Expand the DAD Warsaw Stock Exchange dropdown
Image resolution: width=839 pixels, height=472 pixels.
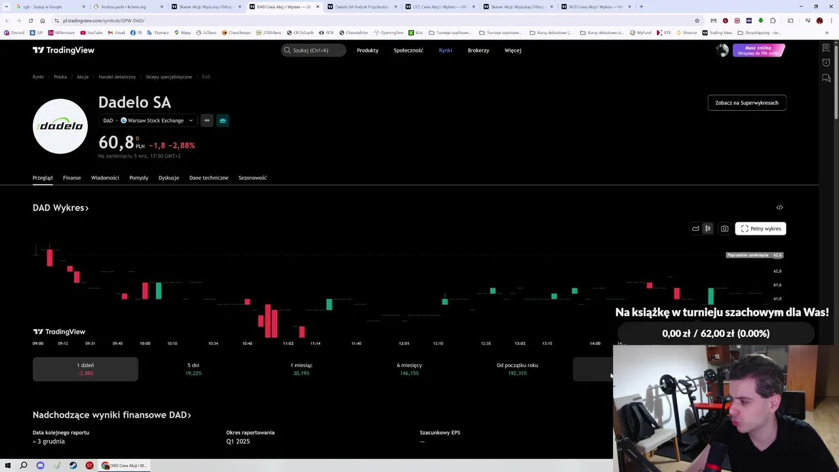[147, 121]
